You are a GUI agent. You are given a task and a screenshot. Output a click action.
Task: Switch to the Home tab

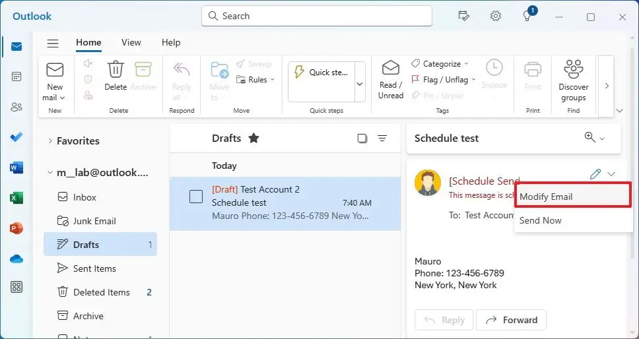pos(89,42)
